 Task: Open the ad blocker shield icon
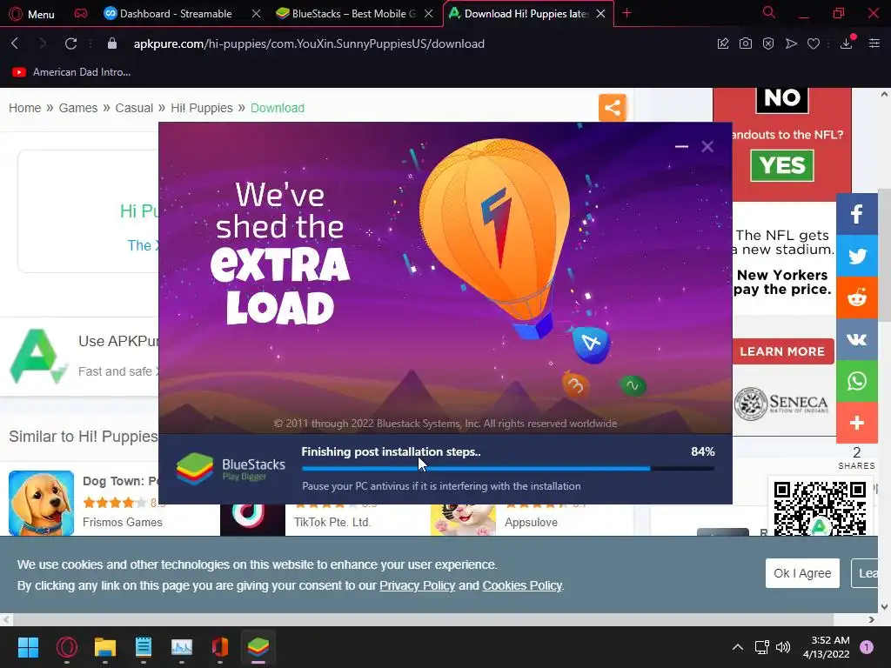pos(768,43)
